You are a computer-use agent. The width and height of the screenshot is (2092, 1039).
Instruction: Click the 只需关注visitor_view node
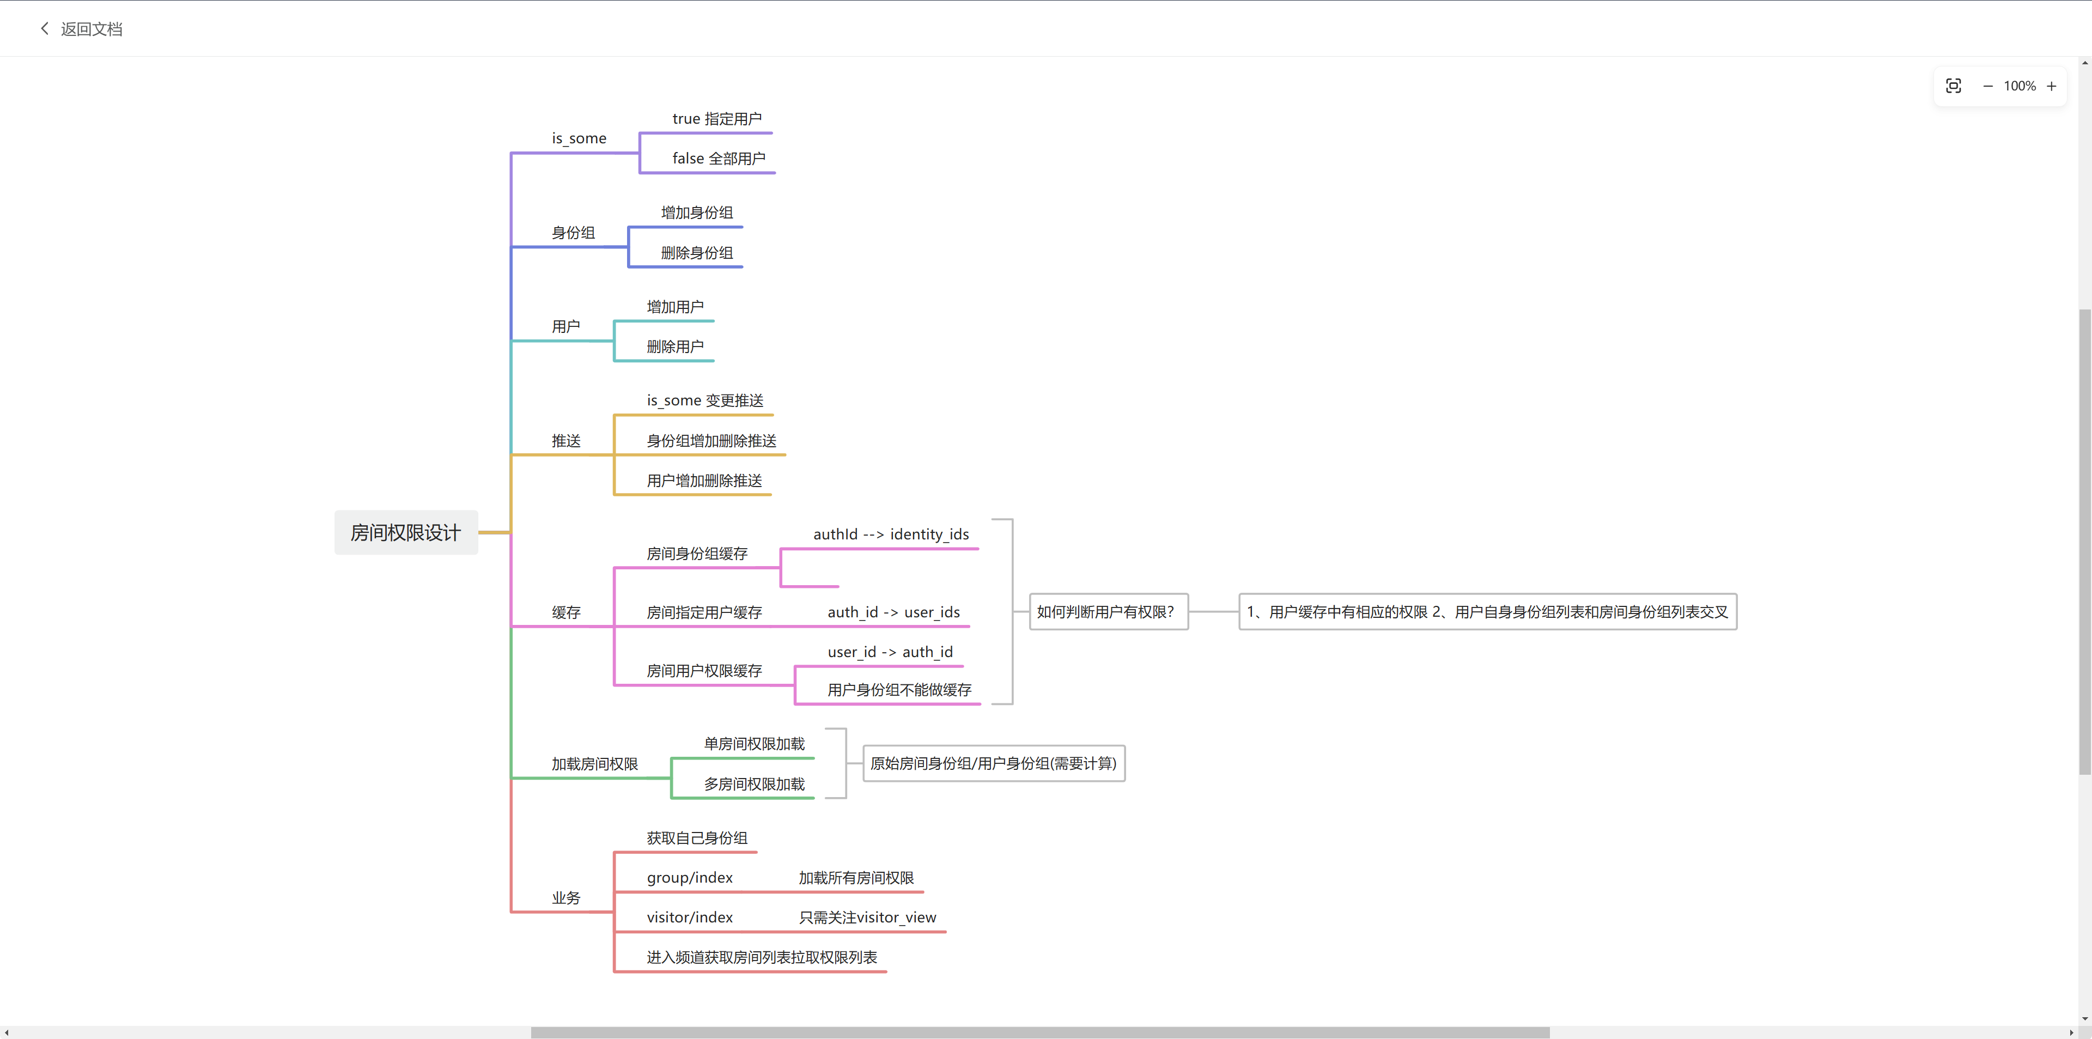click(867, 918)
